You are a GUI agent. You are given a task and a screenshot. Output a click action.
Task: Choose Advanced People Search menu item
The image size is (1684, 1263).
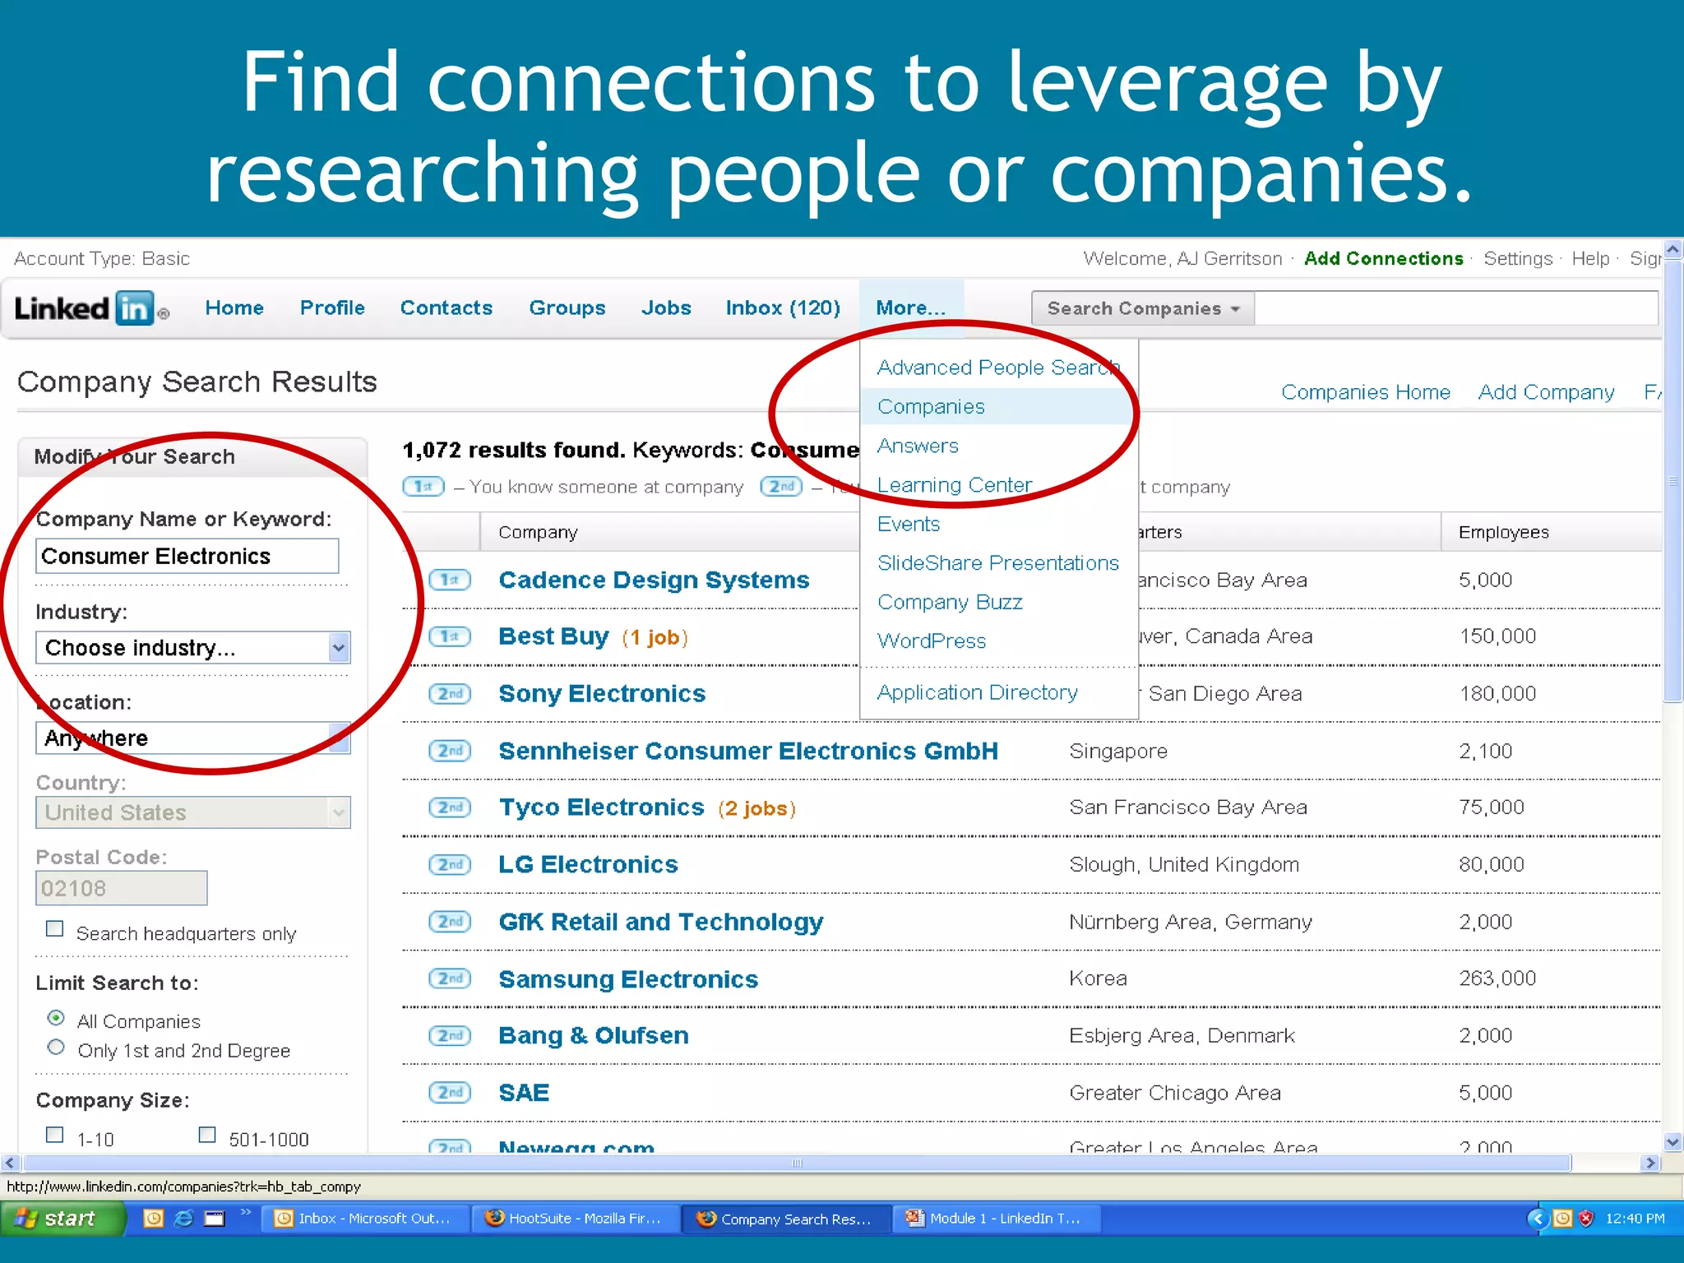[x=998, y=368]
